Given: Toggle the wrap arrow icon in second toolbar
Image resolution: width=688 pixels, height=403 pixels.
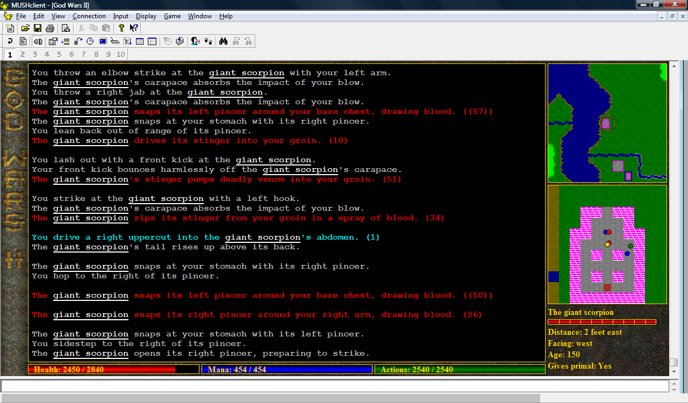Looking at the screenshot, I should click(x=10, y=41).
